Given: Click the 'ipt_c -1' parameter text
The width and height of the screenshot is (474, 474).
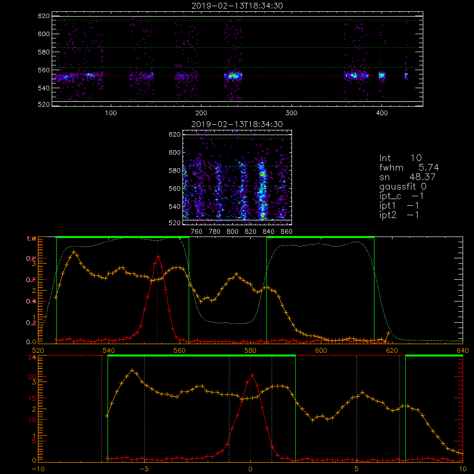Looking at the screenshot, I should pos(401,196).
